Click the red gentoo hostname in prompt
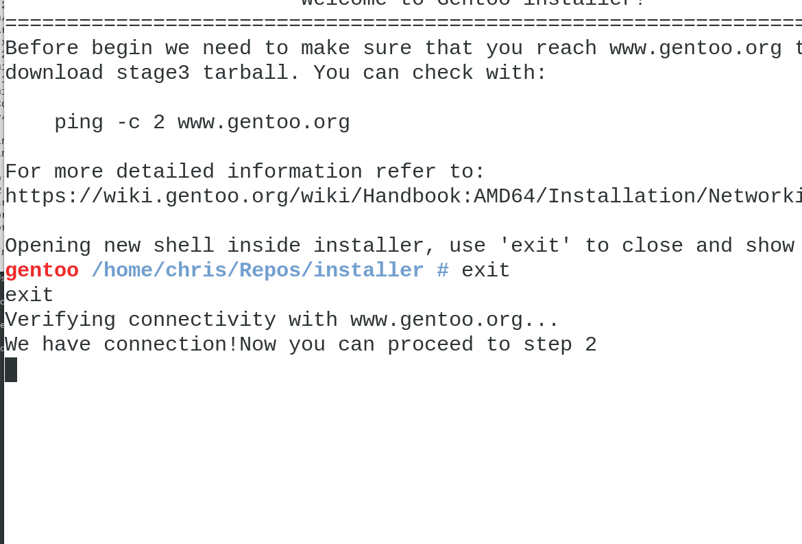The width and height of the screenshot is (802, 544). 42,270
